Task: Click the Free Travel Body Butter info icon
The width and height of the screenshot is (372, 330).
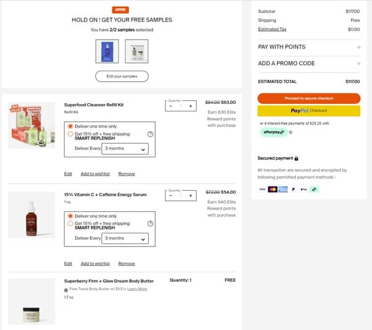Action: [x=66, y=289]
